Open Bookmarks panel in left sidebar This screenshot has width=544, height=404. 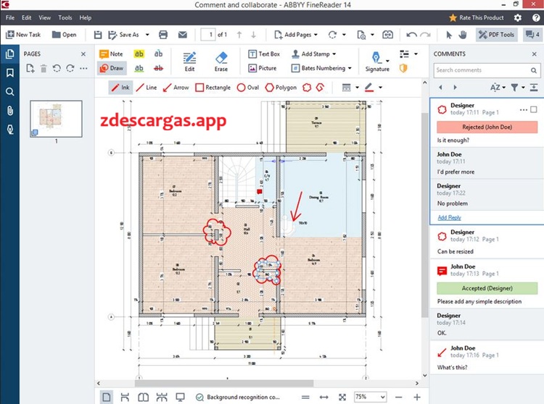(x=9, y=72)
